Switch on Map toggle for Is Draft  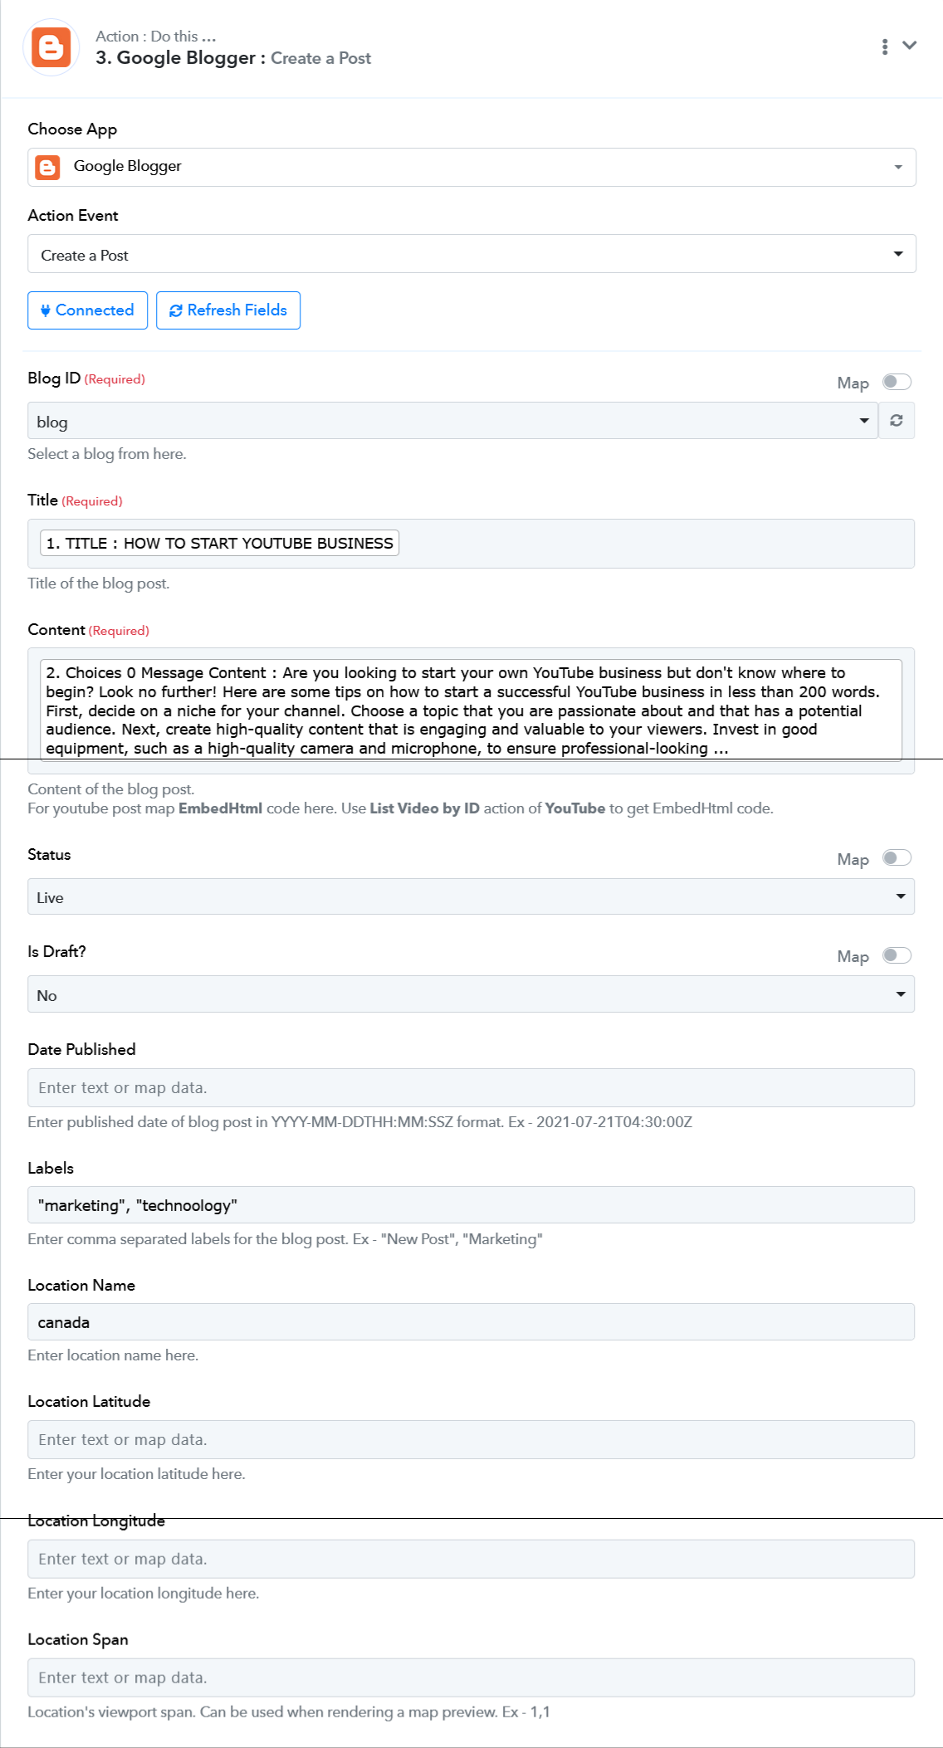(897, 955)
